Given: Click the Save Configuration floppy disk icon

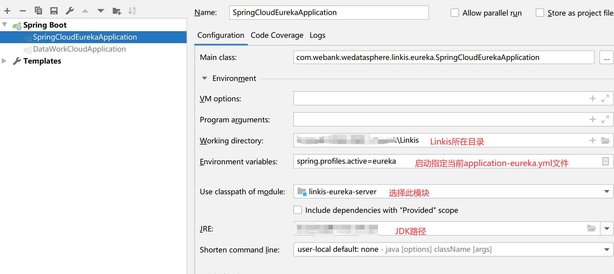Looking at the screenshot, I should pyautogui.click(x=54, y=11).
